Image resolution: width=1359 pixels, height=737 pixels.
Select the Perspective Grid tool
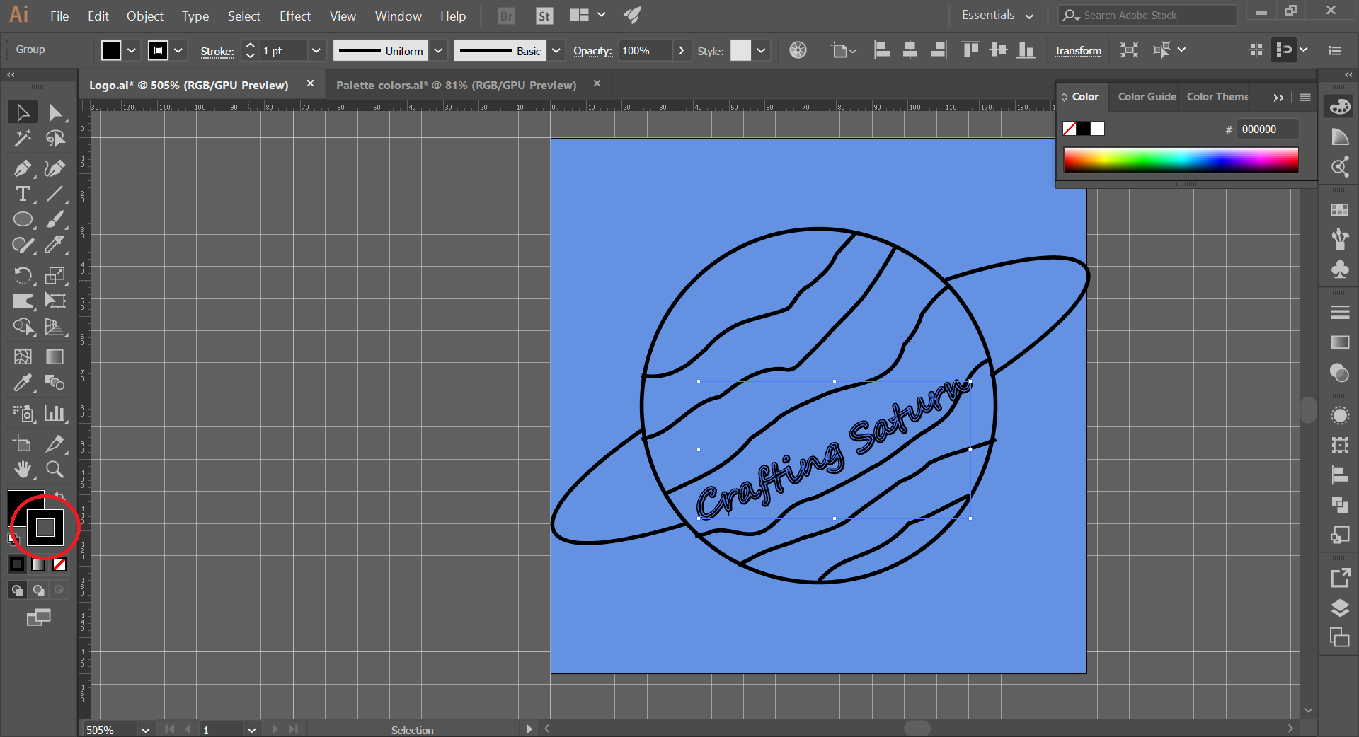(x=55, y=326)
